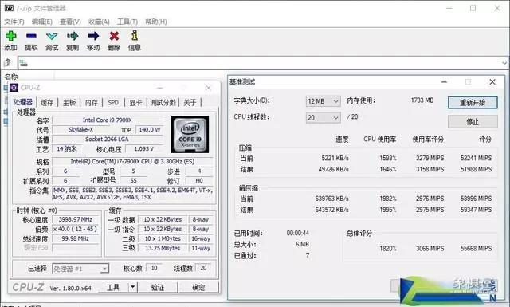
Task: Click the L3 cache 13.75 MBytes value
Action: click(163, 248)
